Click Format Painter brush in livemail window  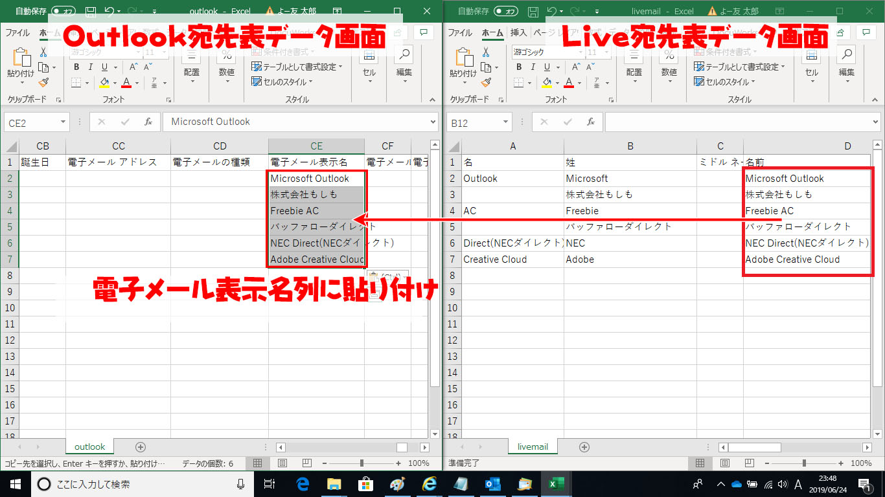485,82
